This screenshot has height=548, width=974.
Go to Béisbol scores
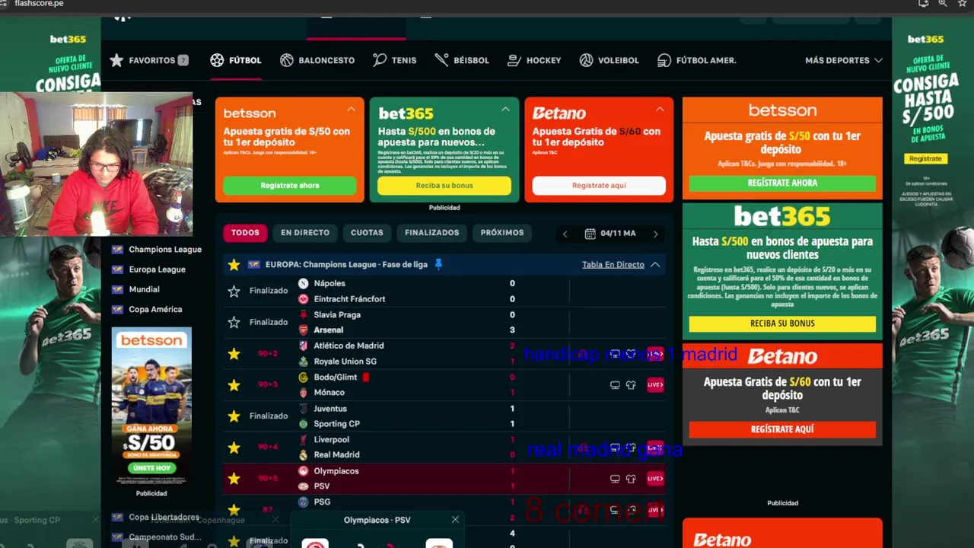pos(462,60)
